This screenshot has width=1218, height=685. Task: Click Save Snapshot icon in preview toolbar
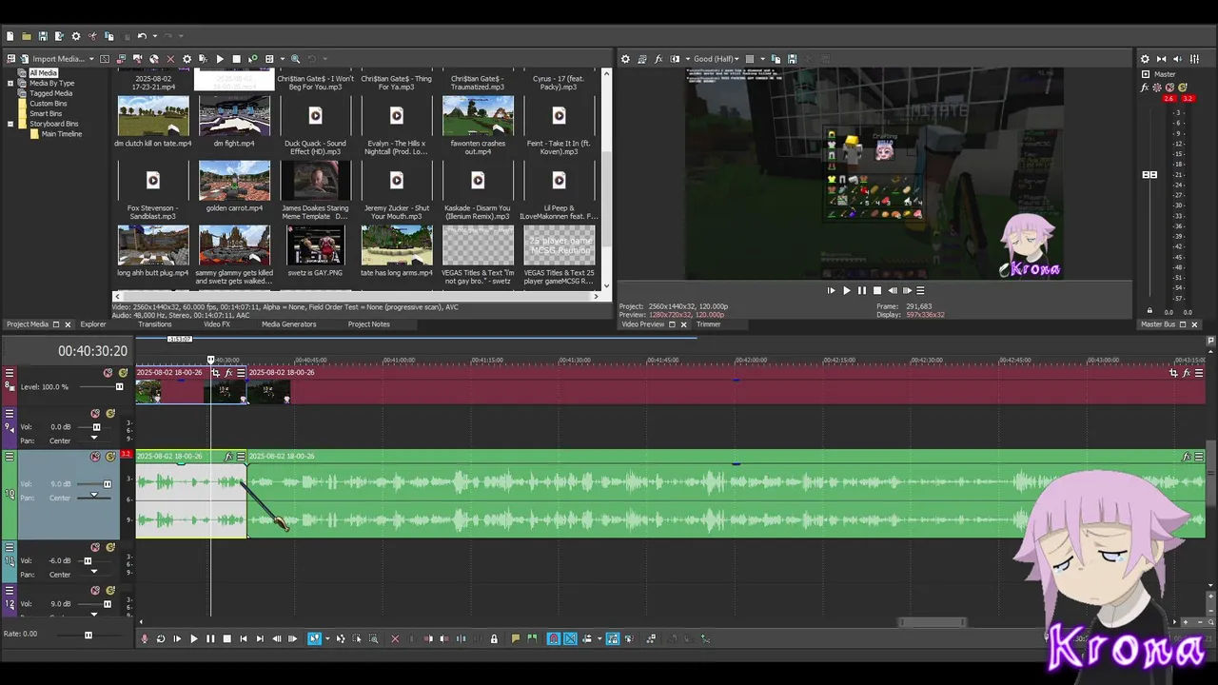(x=792, y=59)
